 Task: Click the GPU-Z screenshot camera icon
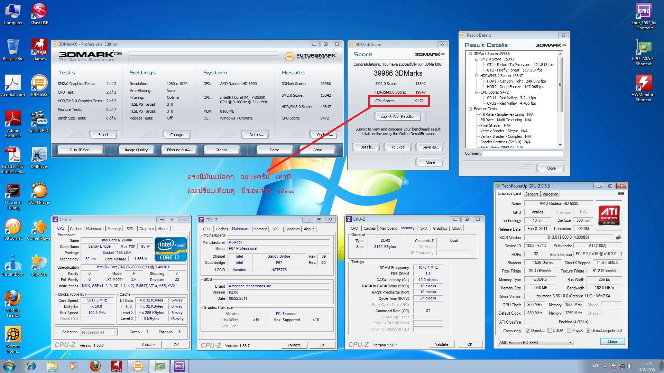point(621,193)
